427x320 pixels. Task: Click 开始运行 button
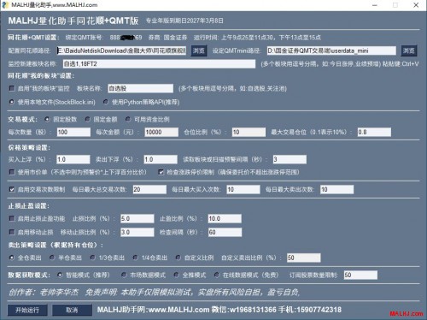tap(27, 310)
